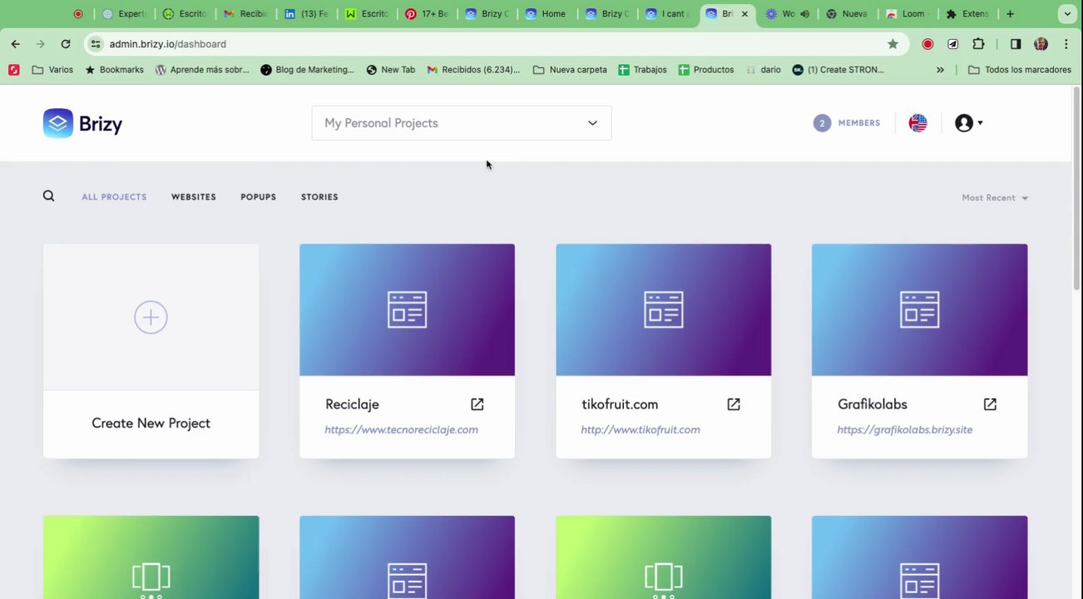Open the New Tab bookmark
The height and width of the screenshot is (599, 1083).
(390, 70)
